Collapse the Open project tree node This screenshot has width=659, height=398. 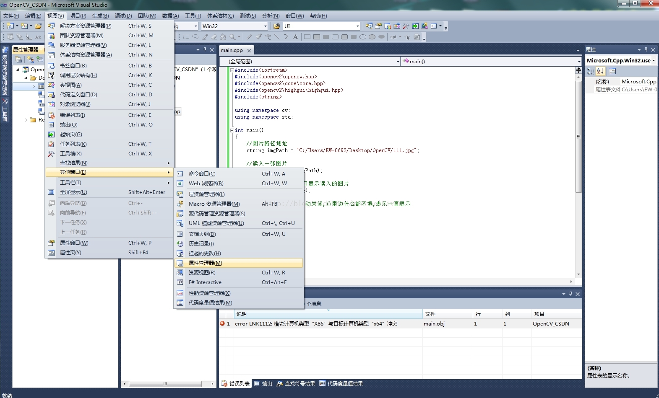tap(18, 70)
